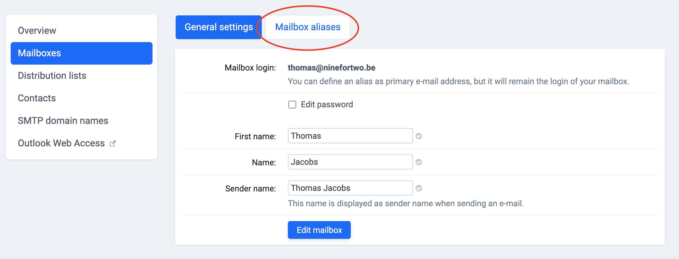Click the sender name help description text

click(x=406, y=203)
